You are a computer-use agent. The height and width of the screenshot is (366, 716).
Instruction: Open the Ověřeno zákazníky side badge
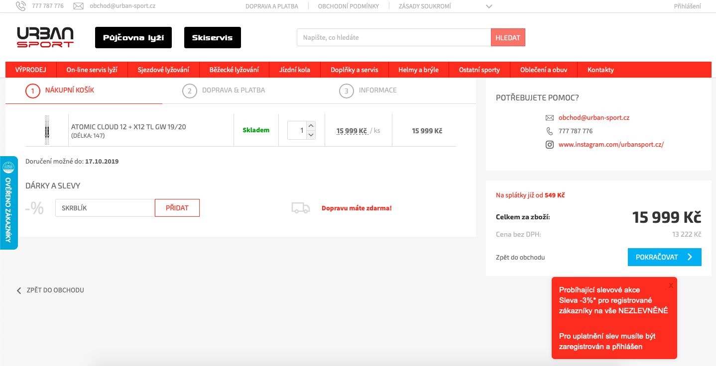8,203
